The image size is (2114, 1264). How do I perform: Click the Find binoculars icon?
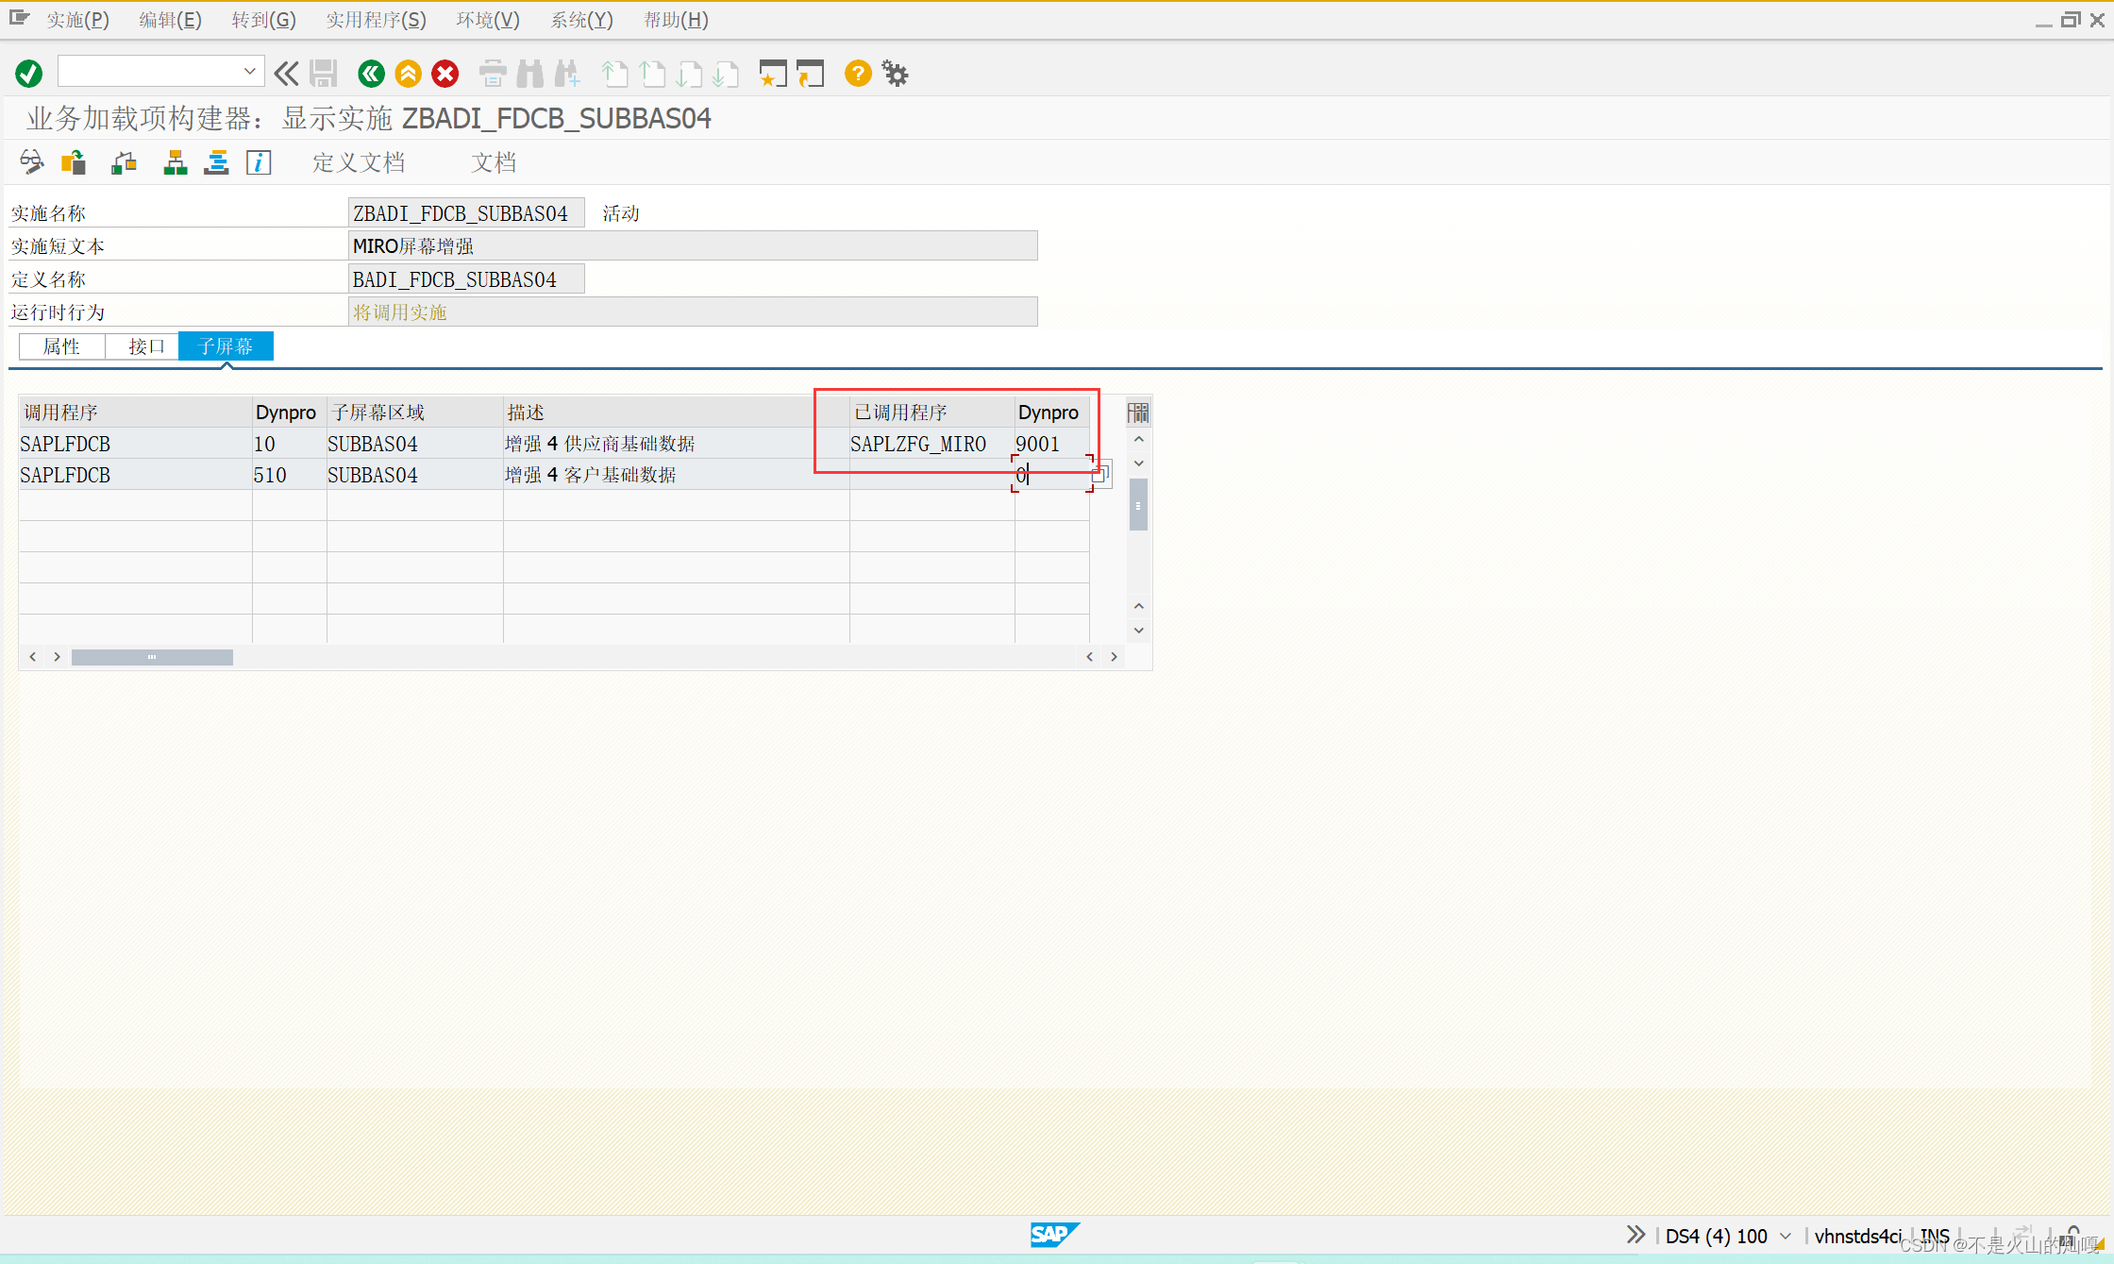click(530, 74)
